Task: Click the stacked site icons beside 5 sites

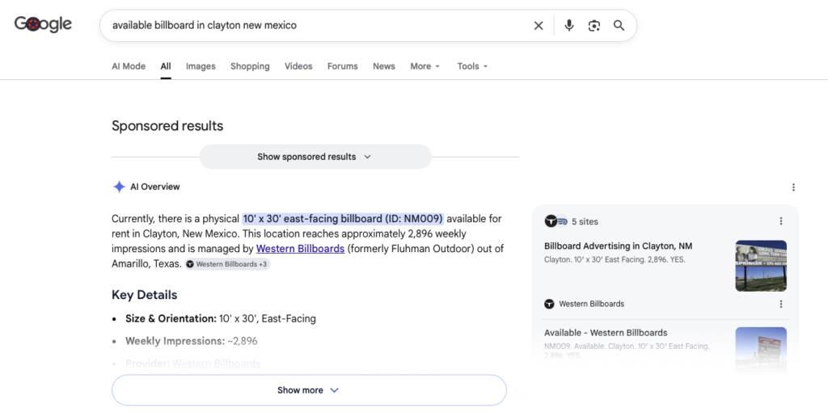Action: [x=556, y=221]
